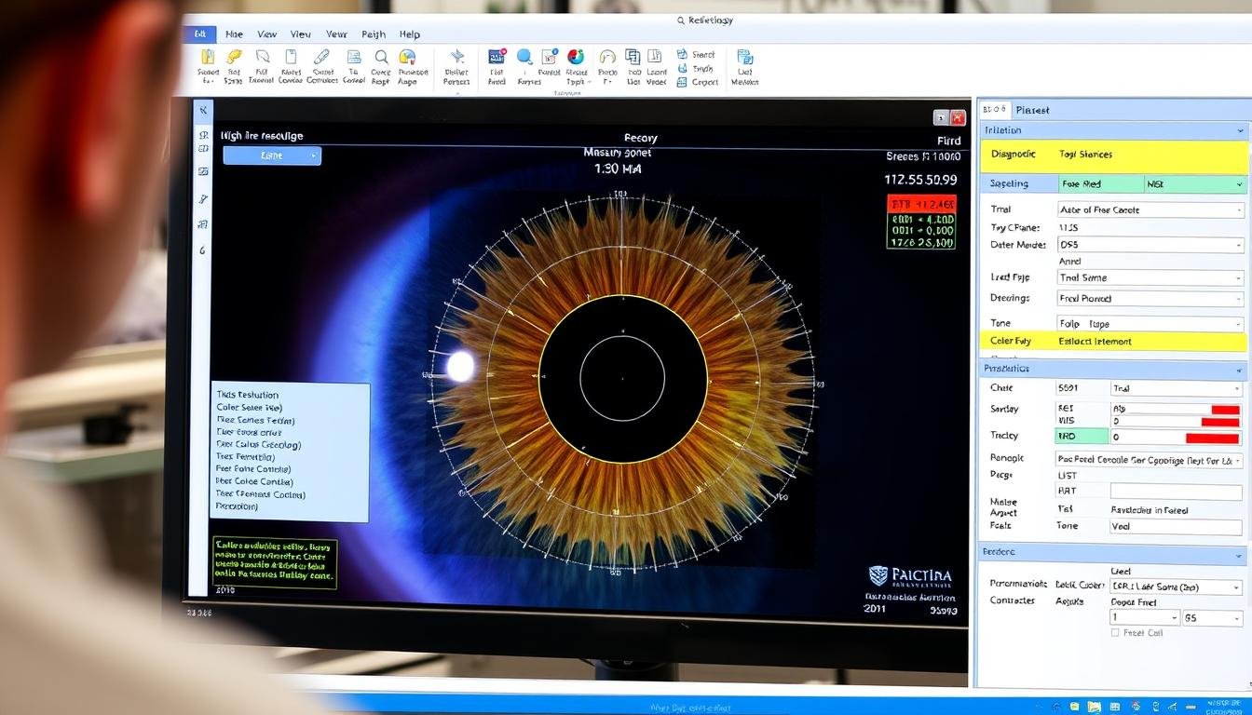Toggle the 'Freel Coll' checkbox
Screen dimensions: 1252x715
[x=1115, y=633]
